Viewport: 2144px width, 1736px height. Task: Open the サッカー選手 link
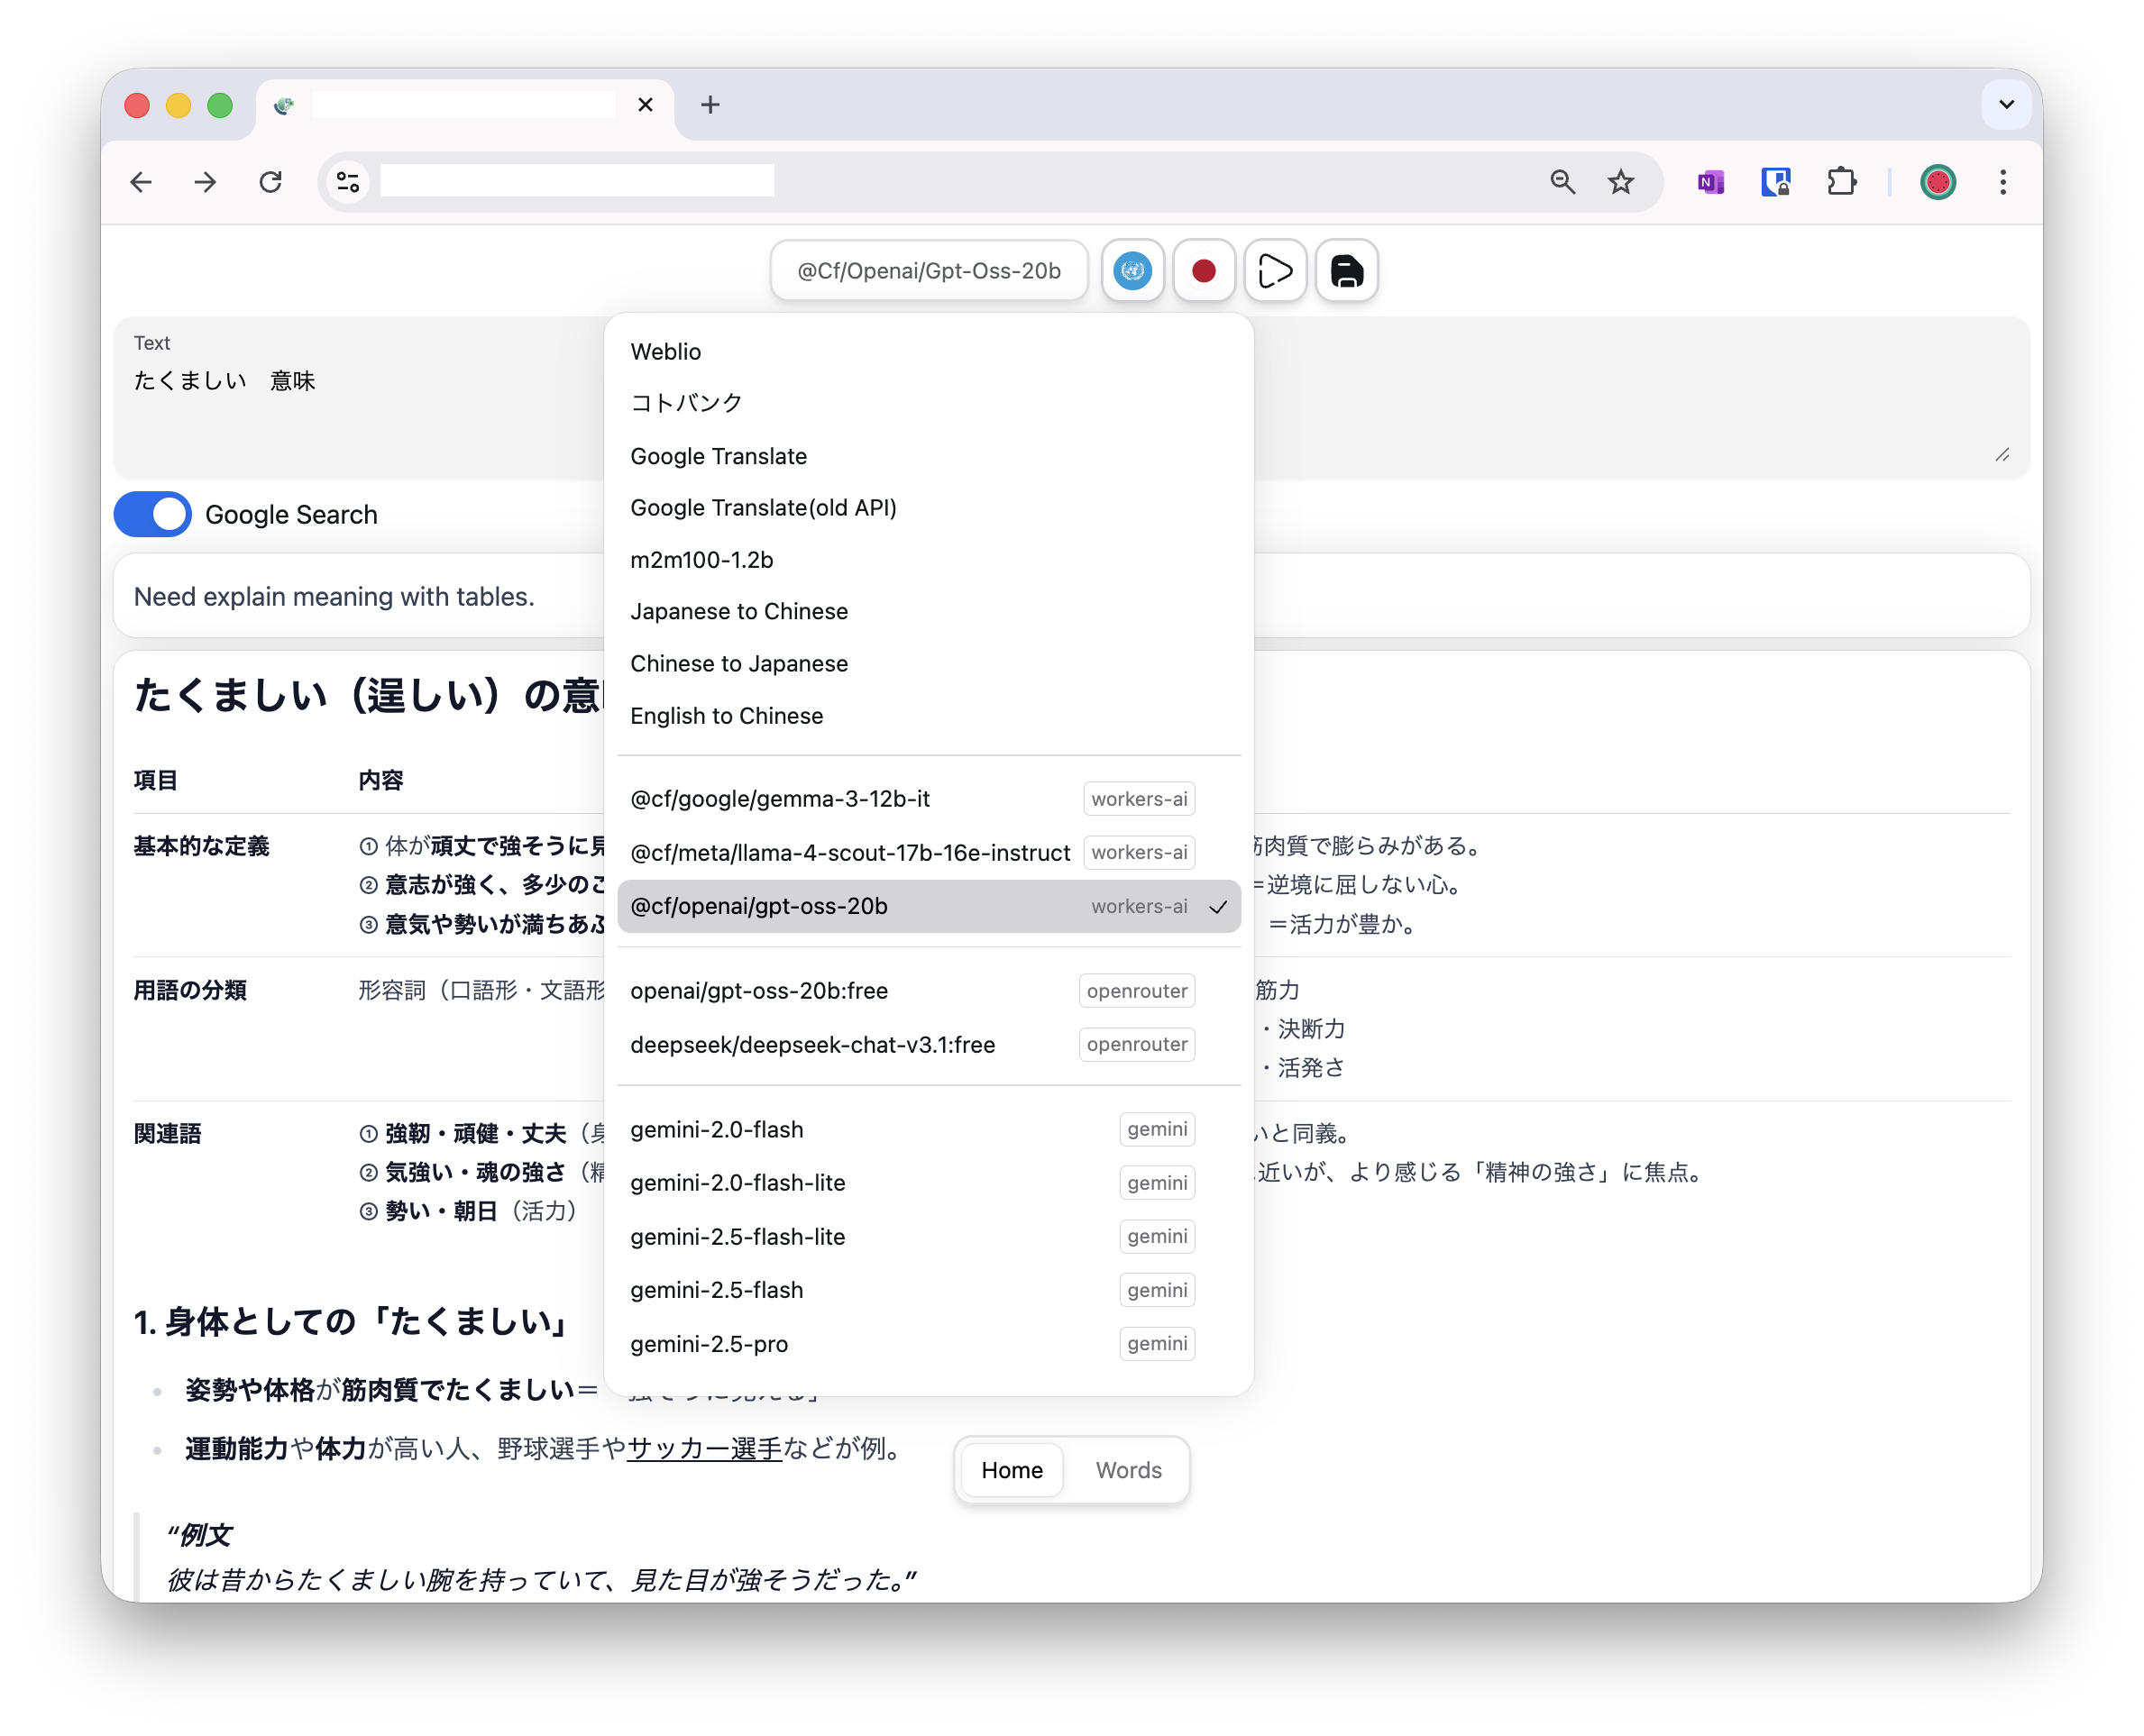point(704,1449)
